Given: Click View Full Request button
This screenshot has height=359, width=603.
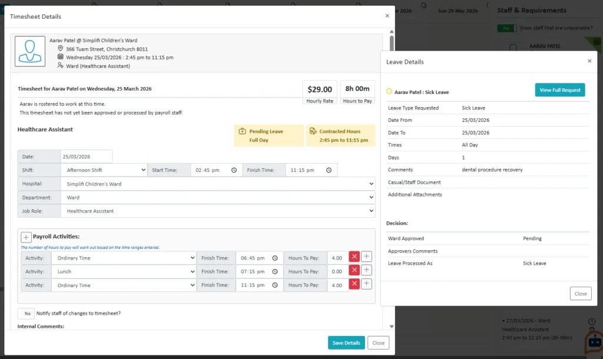Looking at the screenshot, I should click(560, 90).
